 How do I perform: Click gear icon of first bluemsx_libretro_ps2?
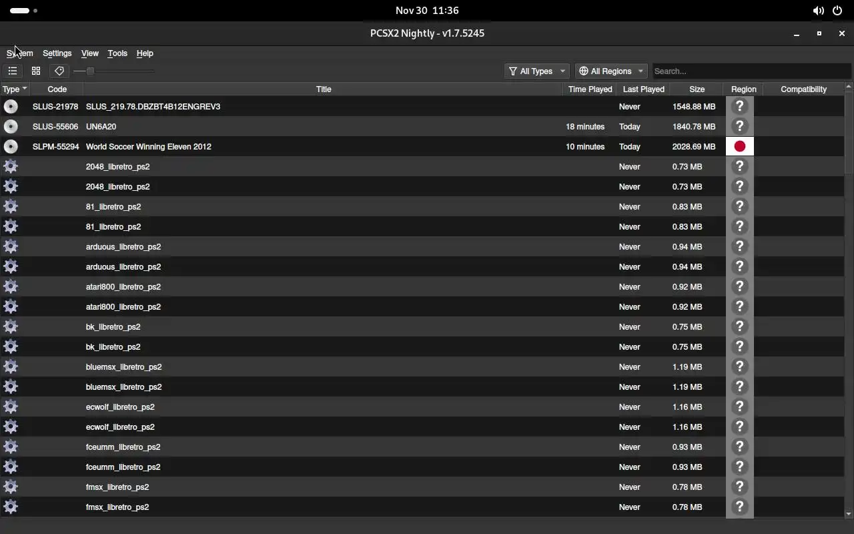tap(11, 366)
